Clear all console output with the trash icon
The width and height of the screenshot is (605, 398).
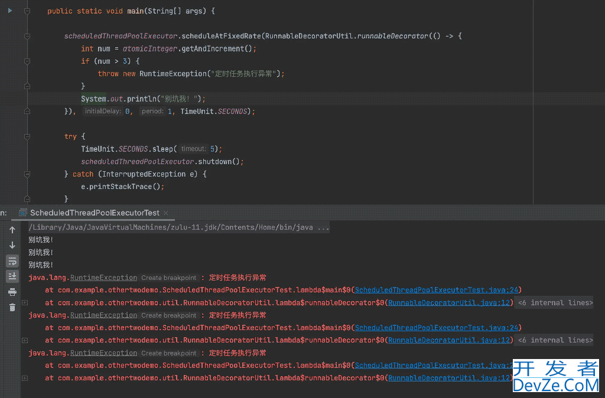click(x=12, y=308)
